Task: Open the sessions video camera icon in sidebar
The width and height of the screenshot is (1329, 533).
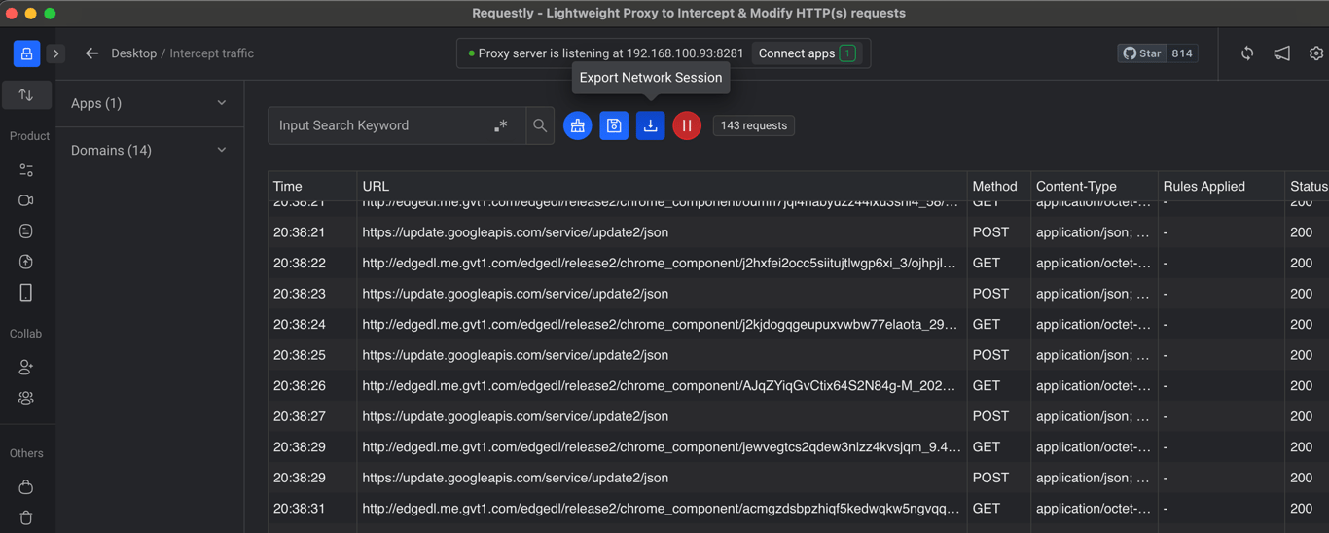Action: coord(26,200)
